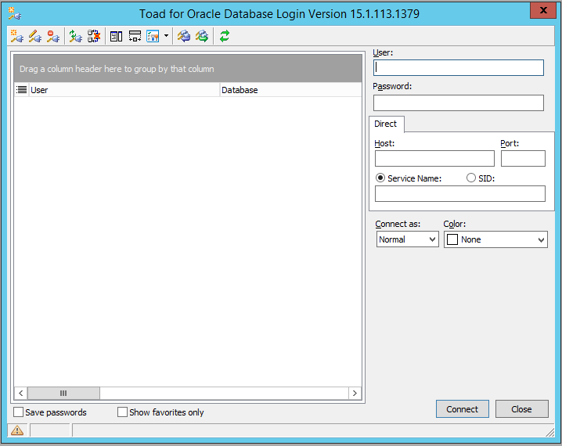Click the Export Connections green arrow icon
Image resolution: width=562 pixels, height=446 pixels.
[202, 36]
